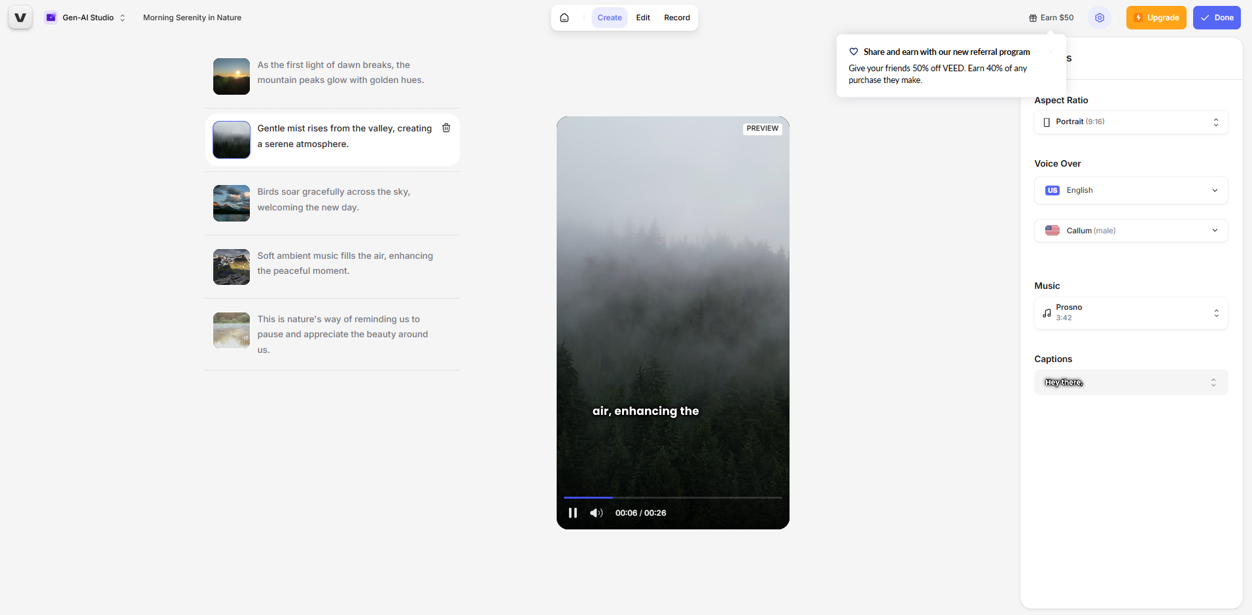
Task: Delete the mist scene using the trash icon
Action: click(x=446, y=128)
